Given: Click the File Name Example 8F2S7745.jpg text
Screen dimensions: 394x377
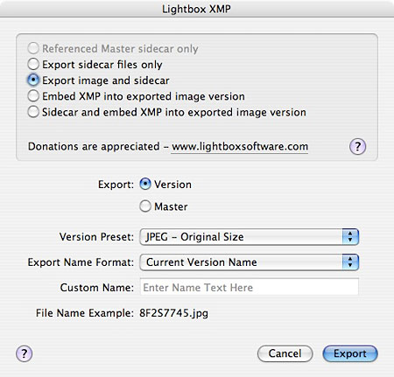Looking at the screenshot, I should (x=173, y=313).
